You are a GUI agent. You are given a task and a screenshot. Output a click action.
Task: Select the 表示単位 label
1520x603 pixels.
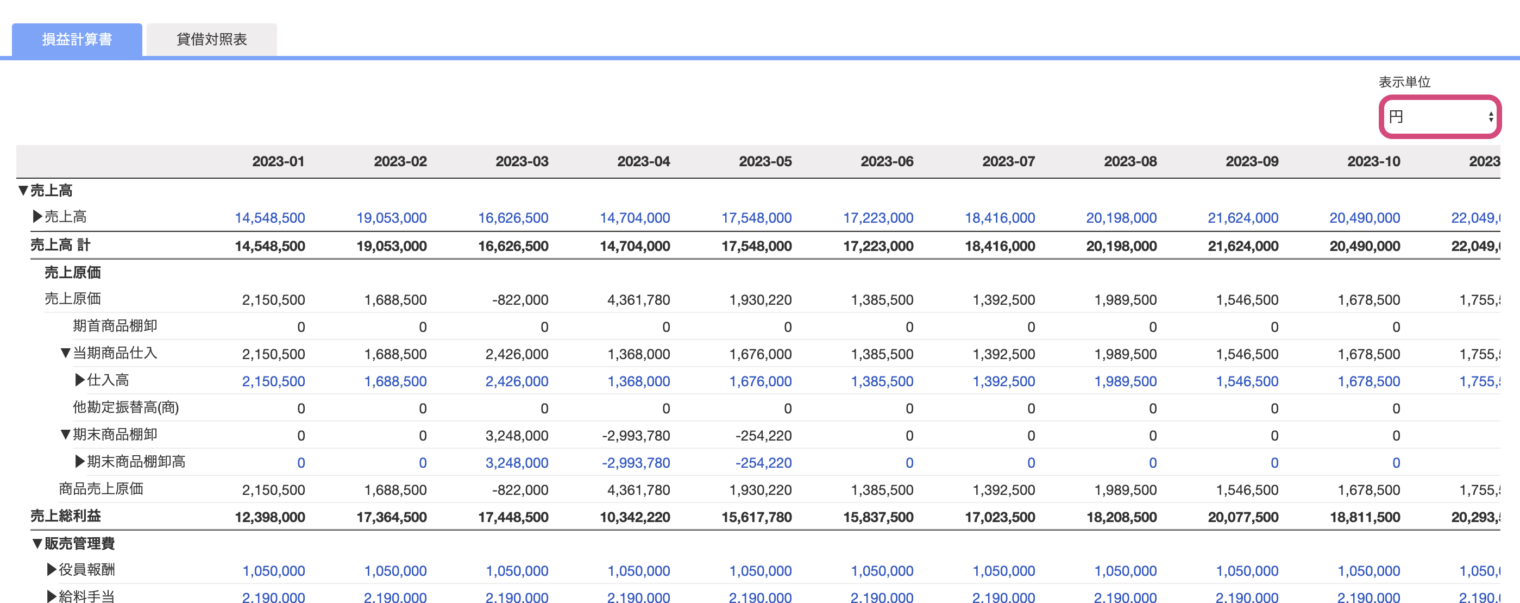(1404, 82)
